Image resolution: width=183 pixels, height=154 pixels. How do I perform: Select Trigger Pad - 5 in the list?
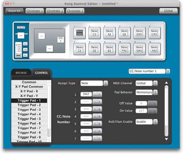point(29,119)
